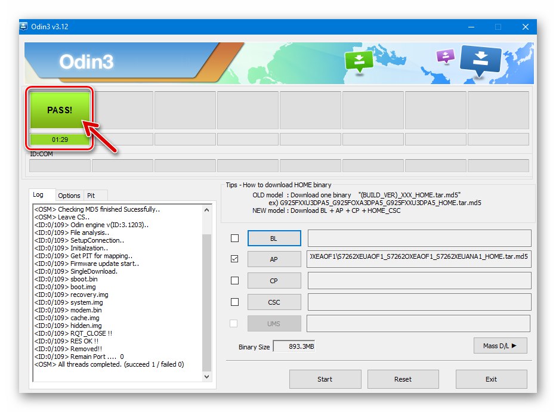The height and width of the screenshot is (412, 556).
Task: Click the BL file path field
Action: pyautogui.click(x=419, y=238)
